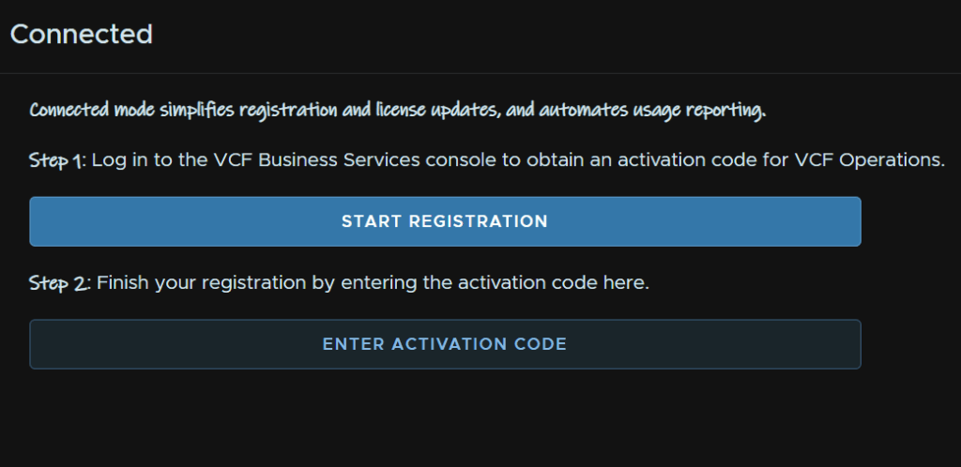Click the Finish your registration instruction text
The height and width of the screenshot is (467, 961).
click(x=373, y=283)
